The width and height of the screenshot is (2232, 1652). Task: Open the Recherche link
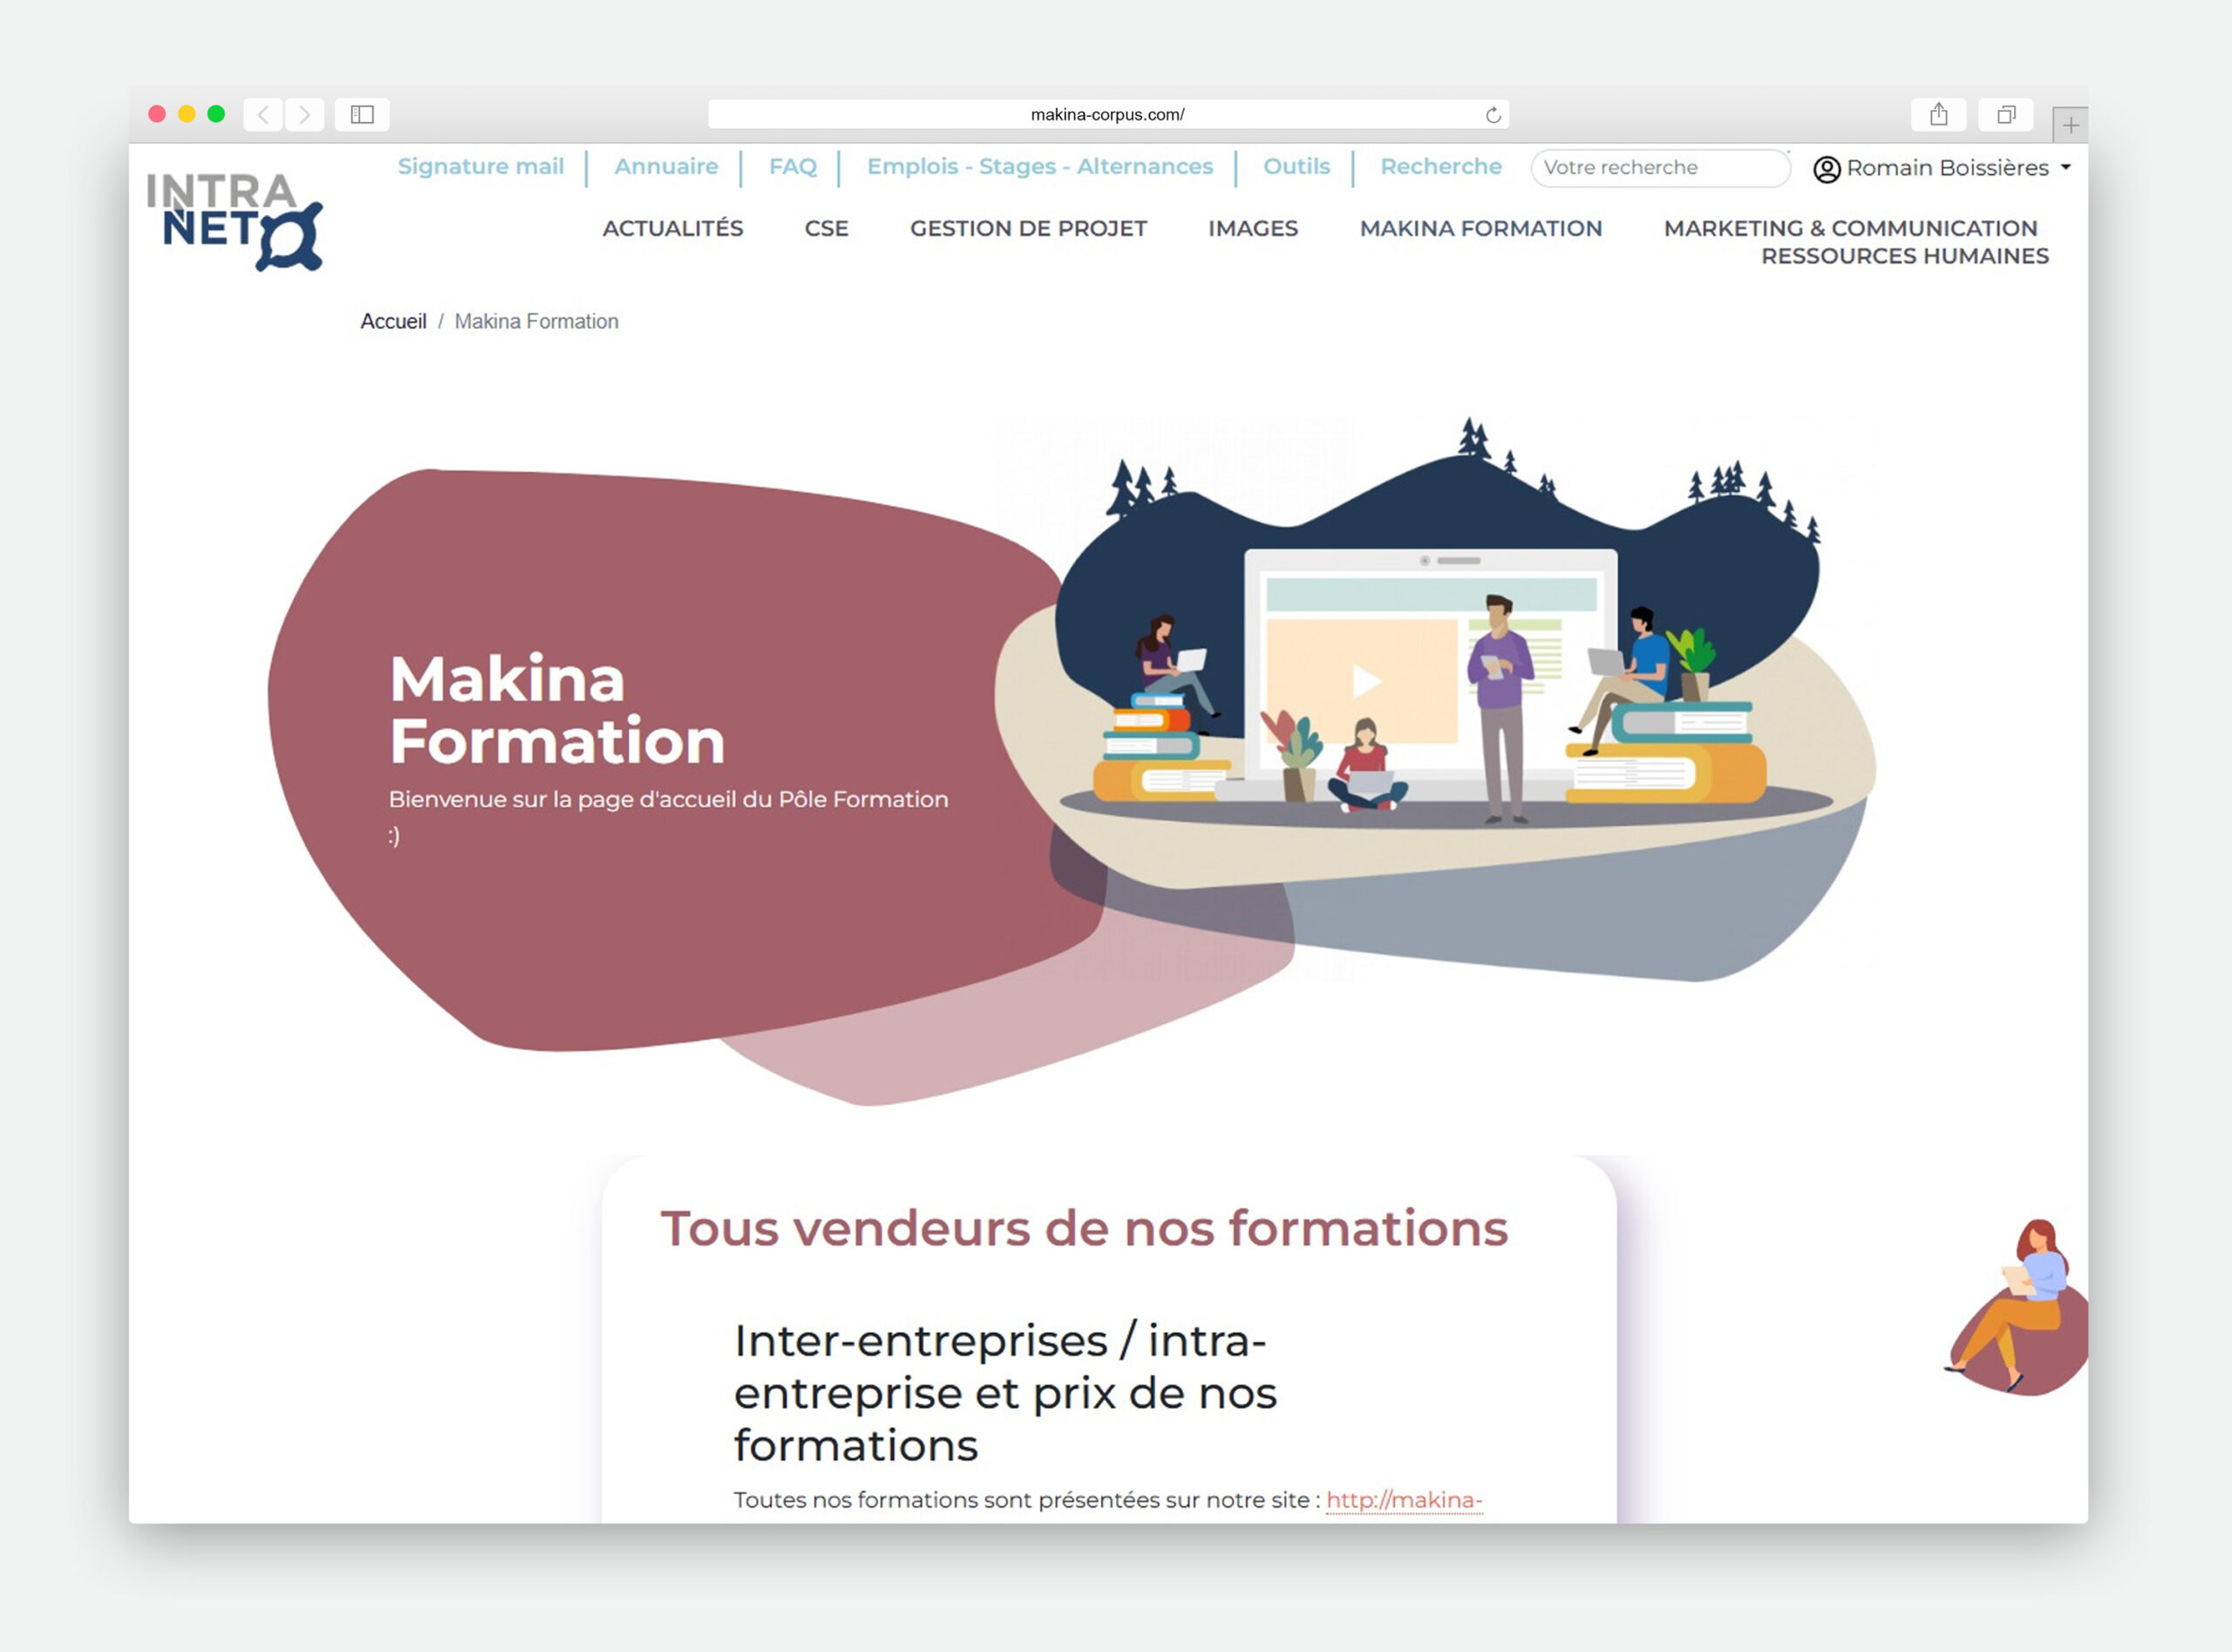click(1440, 166)
